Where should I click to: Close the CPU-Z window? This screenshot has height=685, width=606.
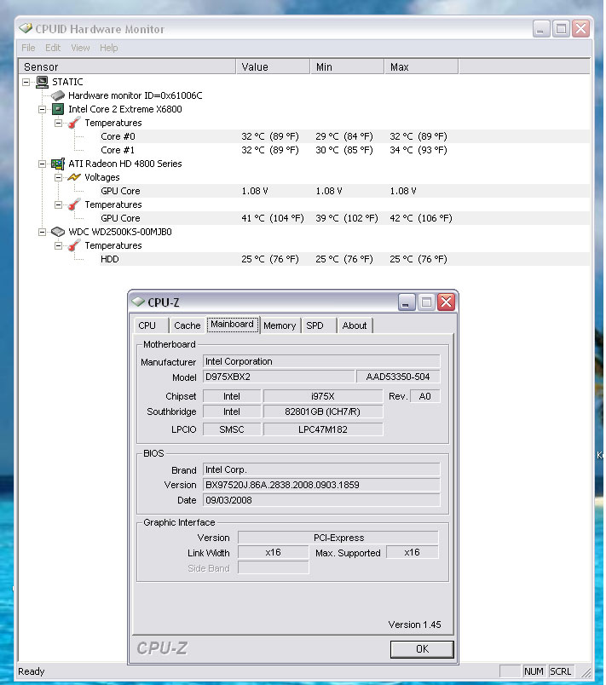pos(446,302)
